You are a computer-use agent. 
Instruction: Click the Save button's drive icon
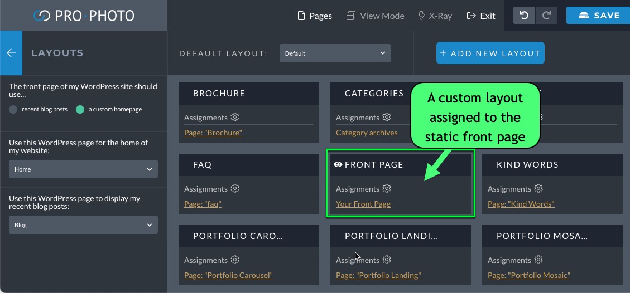[584, 16]
